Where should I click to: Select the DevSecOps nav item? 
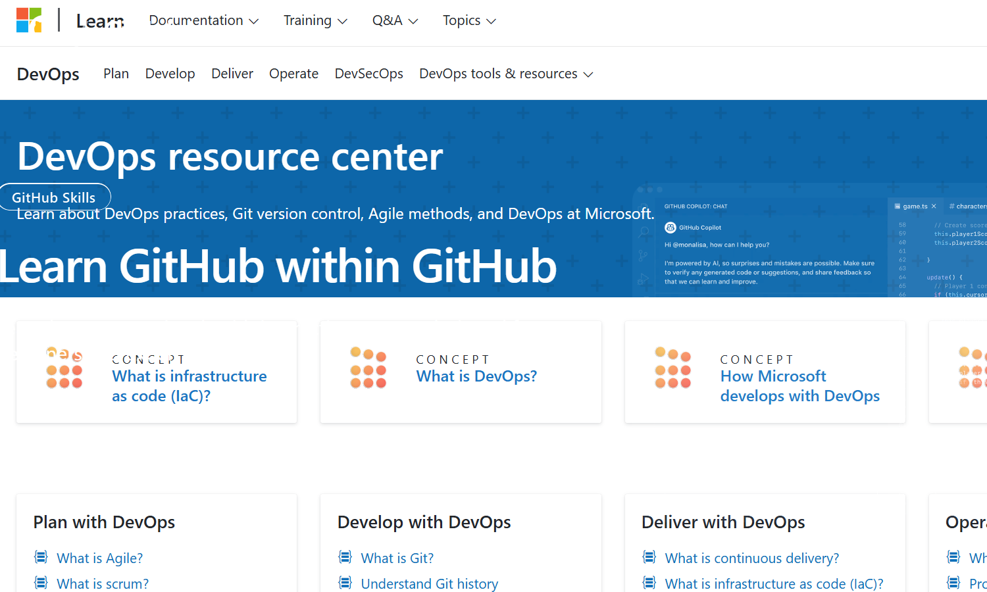(x=368, y=74)
